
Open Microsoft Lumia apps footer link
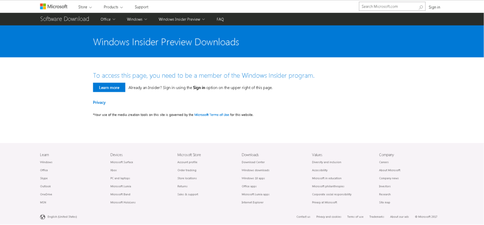(x=256, y=194)
